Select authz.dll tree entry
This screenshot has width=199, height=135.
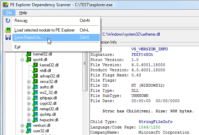47,87
